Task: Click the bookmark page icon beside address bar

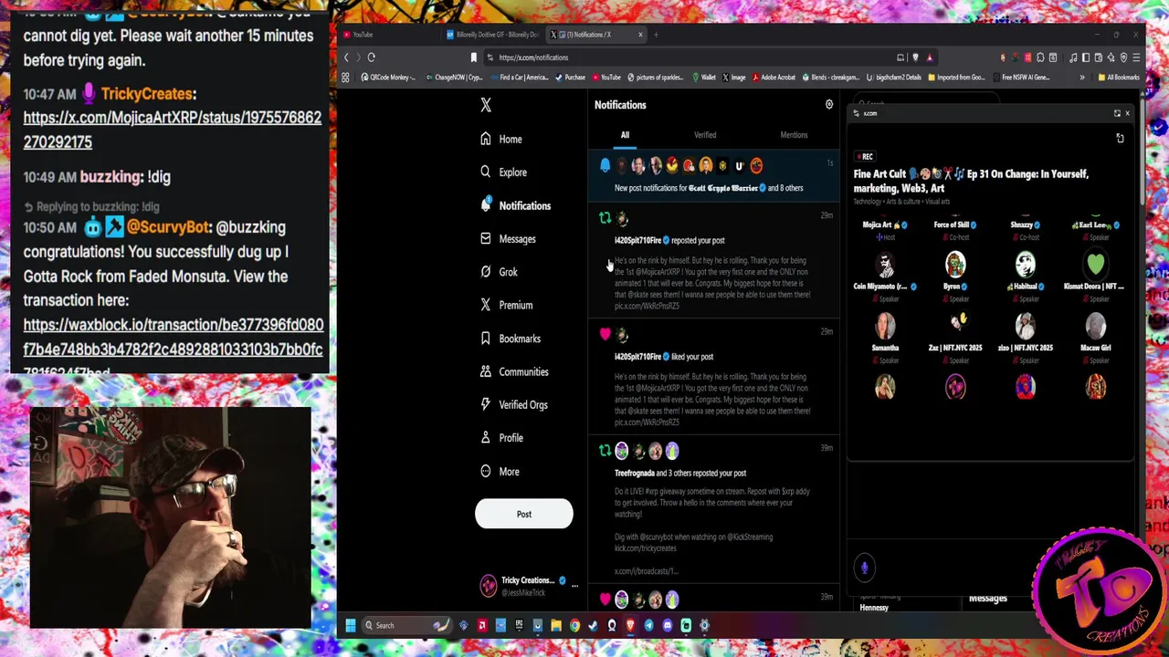Action: (473, 57)
